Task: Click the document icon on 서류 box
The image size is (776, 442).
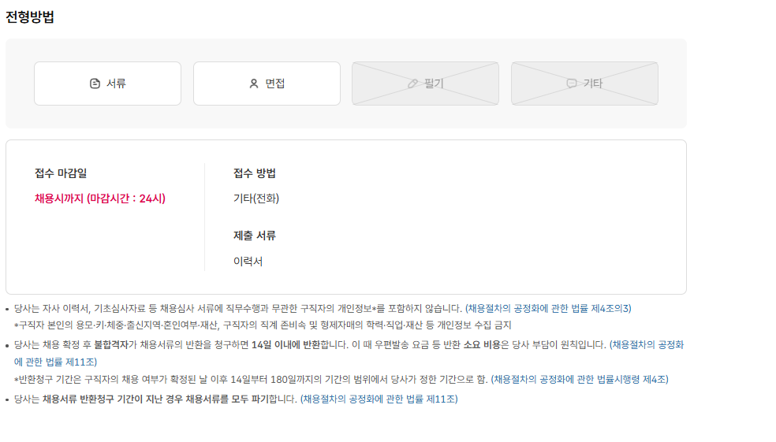Action: [x=95, y=84]
